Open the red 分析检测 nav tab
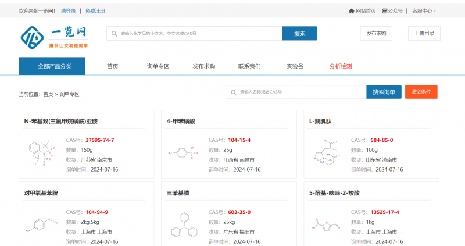Image resolution: width=465 pixels, height=246 pixels. [x=341, y=66]
